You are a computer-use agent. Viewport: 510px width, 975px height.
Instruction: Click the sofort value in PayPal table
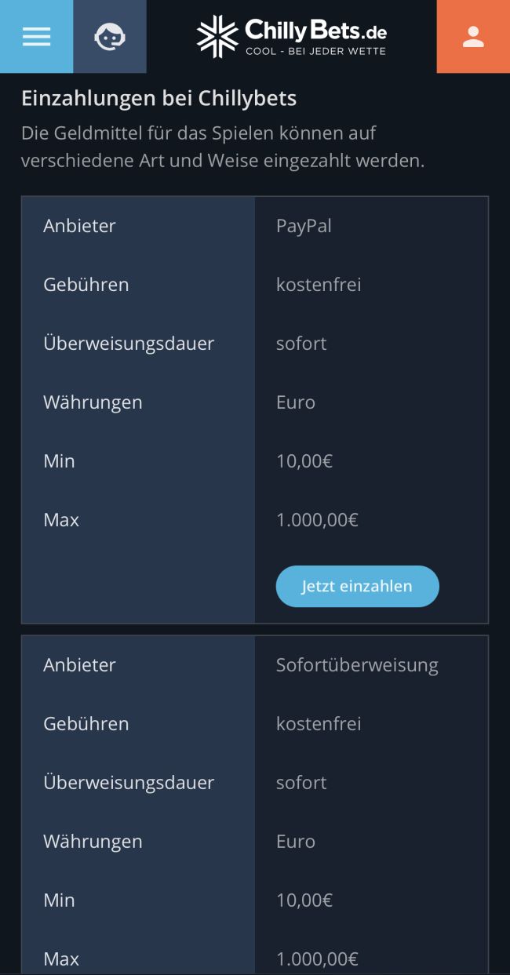pos(301,344)
